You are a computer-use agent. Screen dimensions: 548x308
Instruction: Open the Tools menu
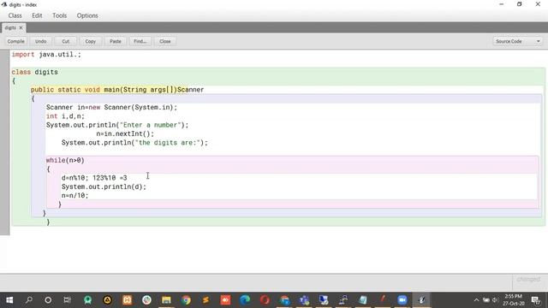[x=59, y=15]
